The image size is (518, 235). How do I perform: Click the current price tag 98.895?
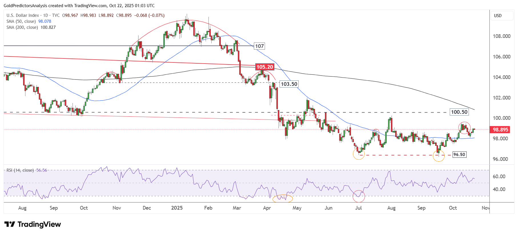[x=500, y=130]
